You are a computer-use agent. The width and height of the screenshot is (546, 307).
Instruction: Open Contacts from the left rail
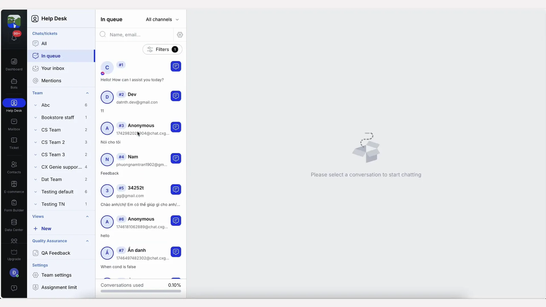(x=14, y=167)
